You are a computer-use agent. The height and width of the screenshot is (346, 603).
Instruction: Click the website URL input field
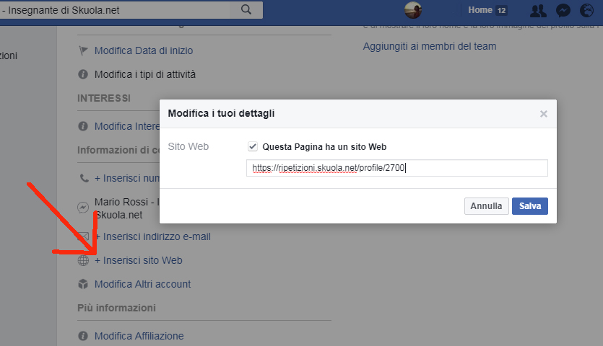[396, 168]
